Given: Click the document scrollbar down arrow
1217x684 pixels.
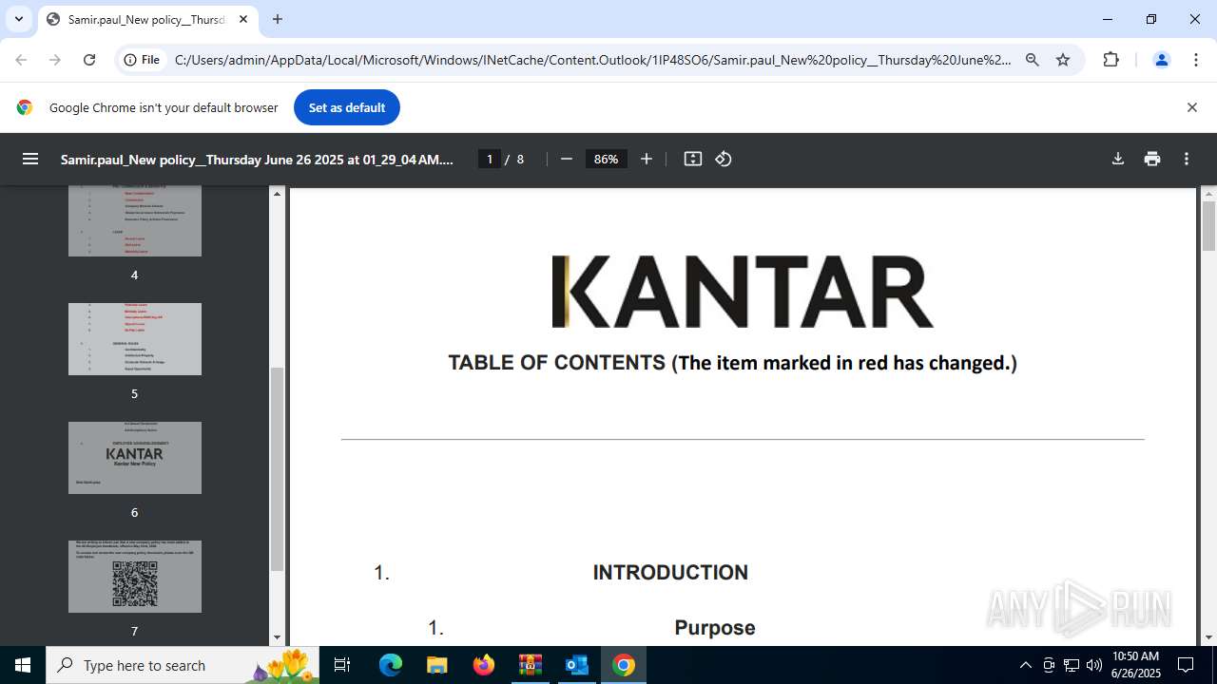Looking at the screenshot, I should (x=1208, y=637).
